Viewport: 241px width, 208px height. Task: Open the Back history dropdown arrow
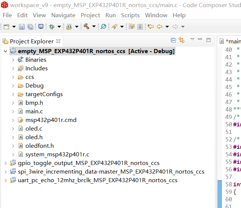point(167,27)
